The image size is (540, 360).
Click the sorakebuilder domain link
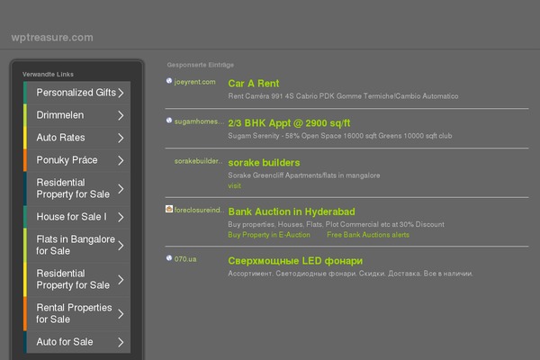point(199,161)
